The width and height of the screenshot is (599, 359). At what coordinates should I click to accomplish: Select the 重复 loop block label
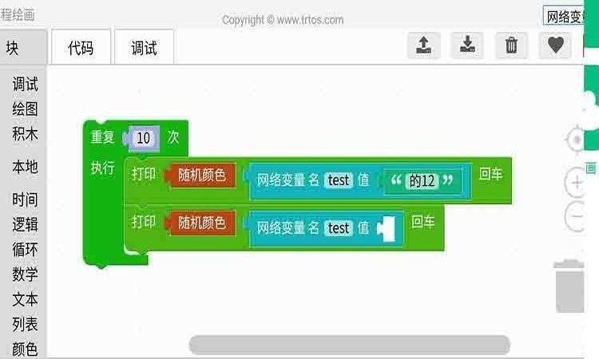click(x=102, y=137)
